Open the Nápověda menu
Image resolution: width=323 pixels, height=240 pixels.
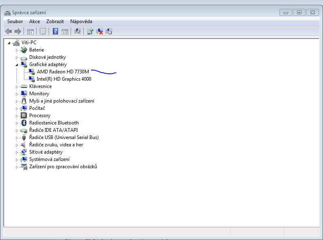tap(81, 21)
